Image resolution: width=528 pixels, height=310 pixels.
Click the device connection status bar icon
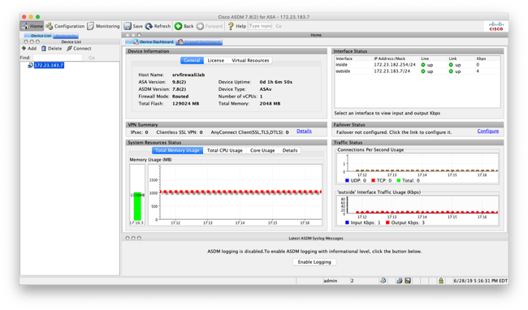pyautogui.click(x=400, y=281)
